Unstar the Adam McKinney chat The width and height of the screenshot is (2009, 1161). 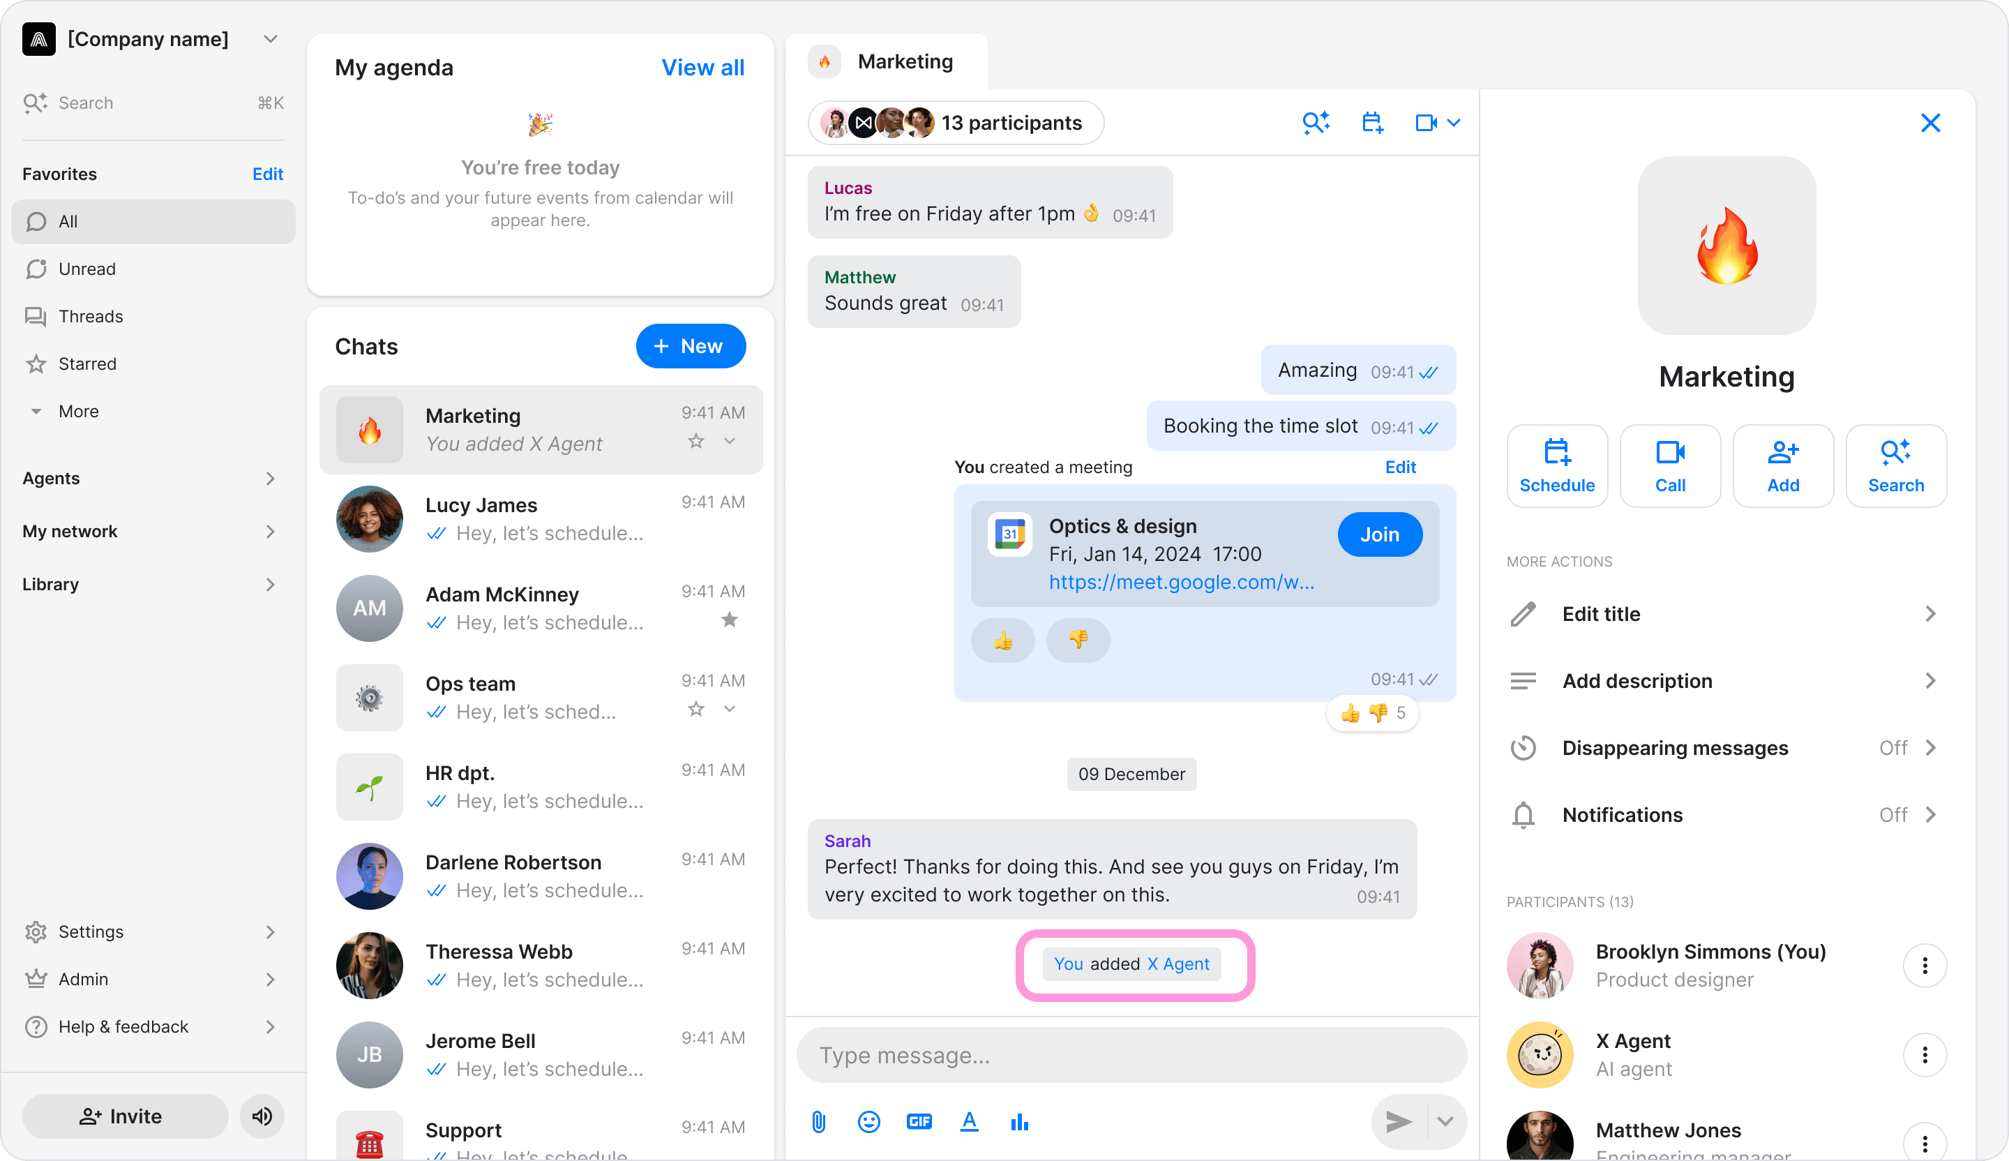tap(730, 620)
